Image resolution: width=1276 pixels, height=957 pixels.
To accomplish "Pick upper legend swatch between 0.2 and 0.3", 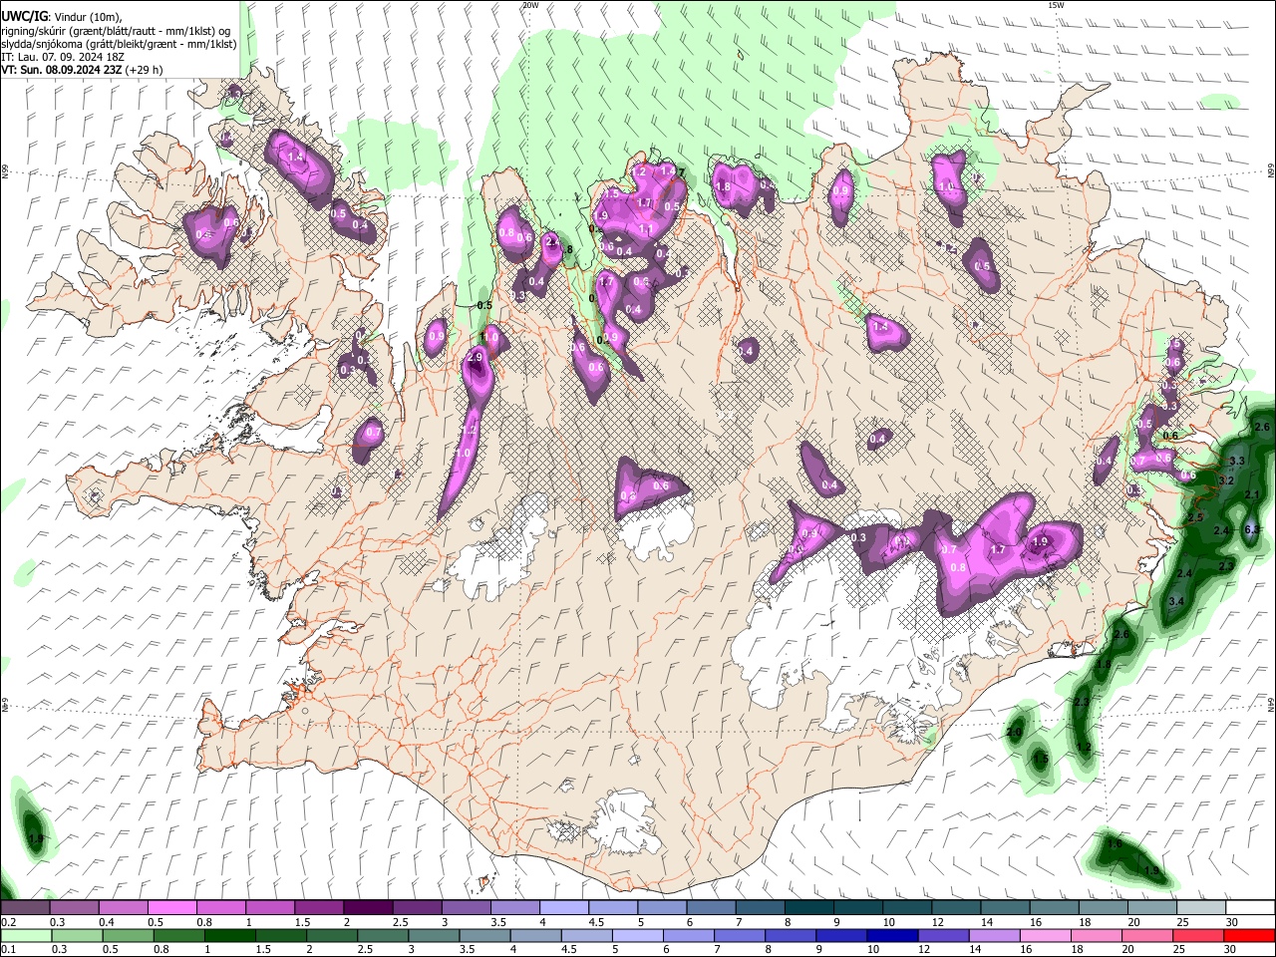I will click(25, 908).
